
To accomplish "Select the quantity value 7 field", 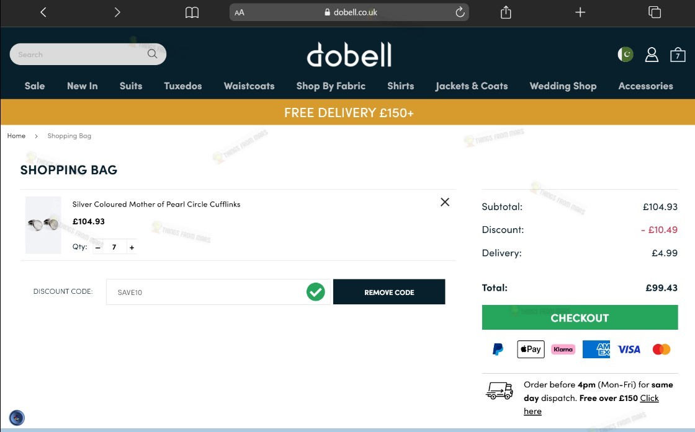I will (x=114, y=247).
